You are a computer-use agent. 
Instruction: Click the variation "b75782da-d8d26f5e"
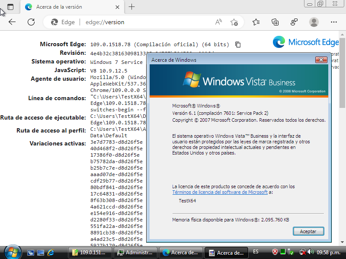[116, 161]
